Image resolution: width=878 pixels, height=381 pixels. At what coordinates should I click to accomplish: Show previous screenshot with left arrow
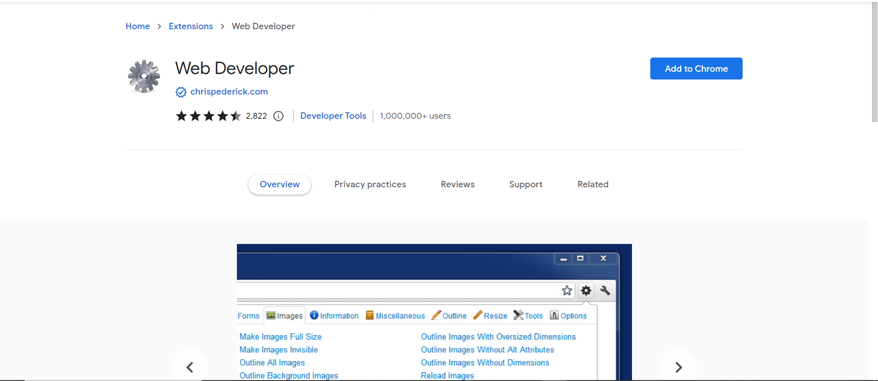pos(190,367)
